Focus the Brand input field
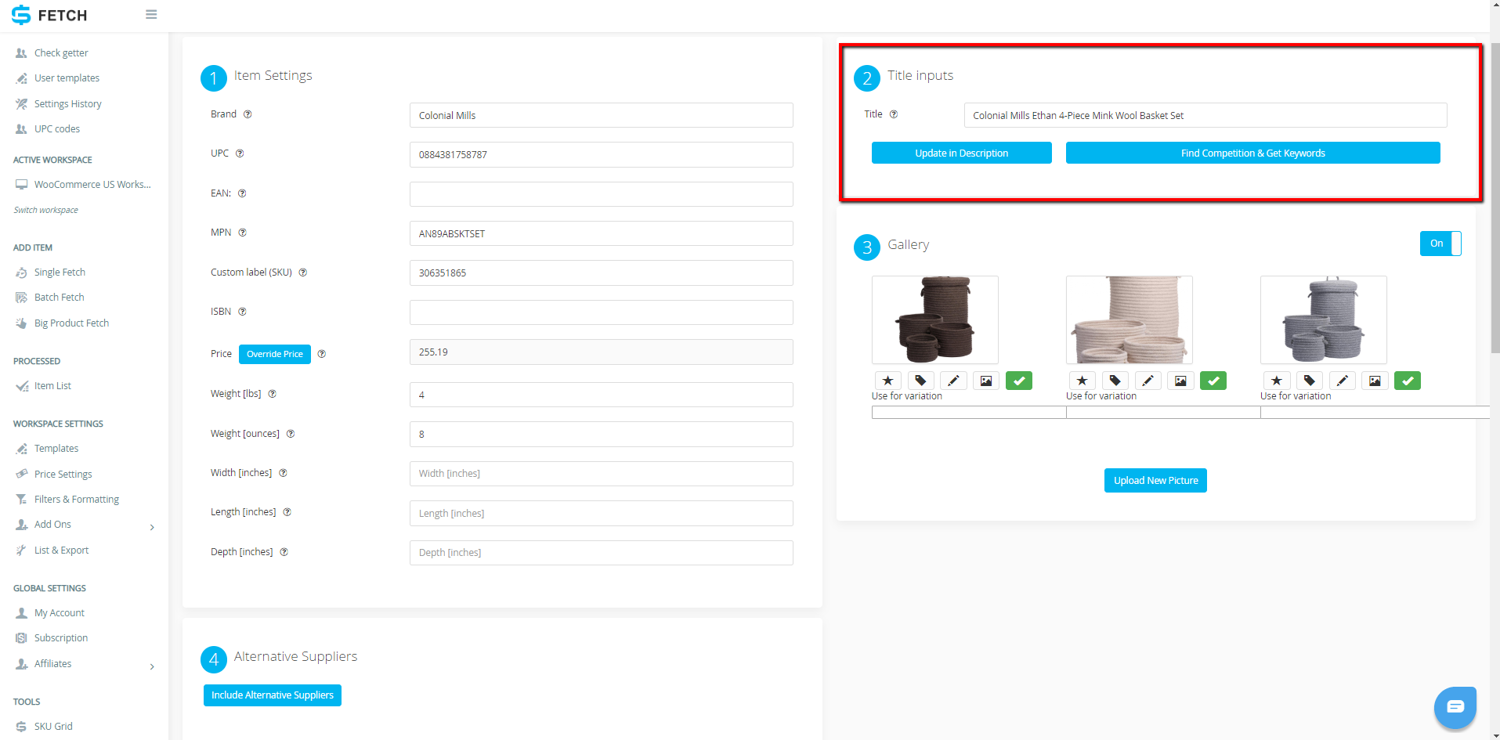This screenshot has width=1500, height=740. [602, 115]
